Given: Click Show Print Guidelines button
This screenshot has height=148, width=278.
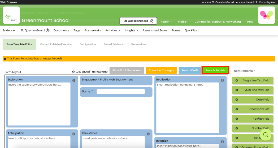Looking at the screenshot, I should [x=127, y=70].
